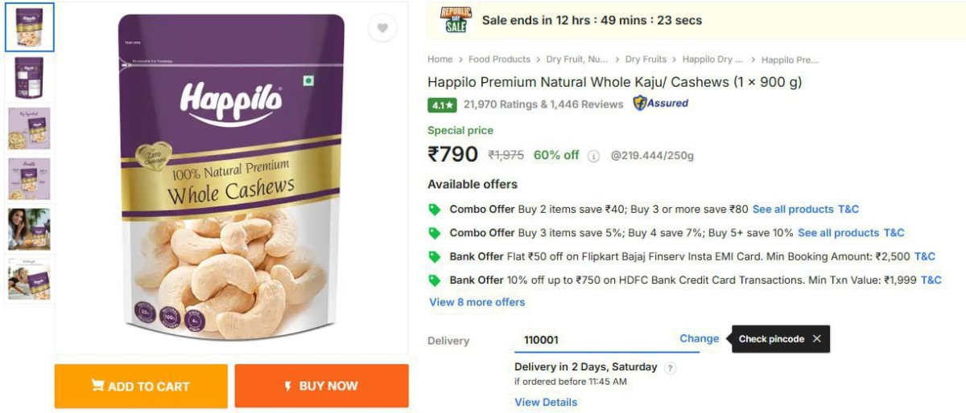Change the delivery pincode
Viewport: 966px width, 413px height.
(x=699, y=339)
